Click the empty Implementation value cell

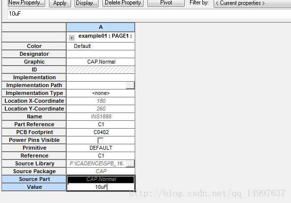click(100, 77)
